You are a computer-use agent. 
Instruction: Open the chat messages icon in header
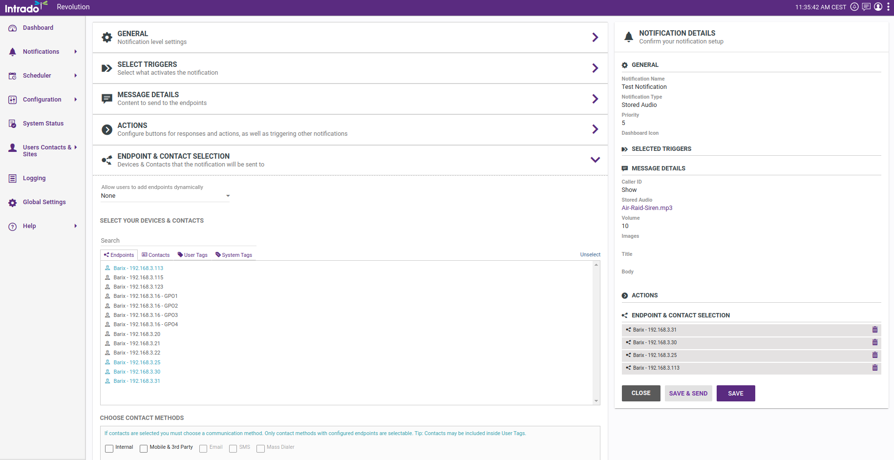(x=866, y=7)
